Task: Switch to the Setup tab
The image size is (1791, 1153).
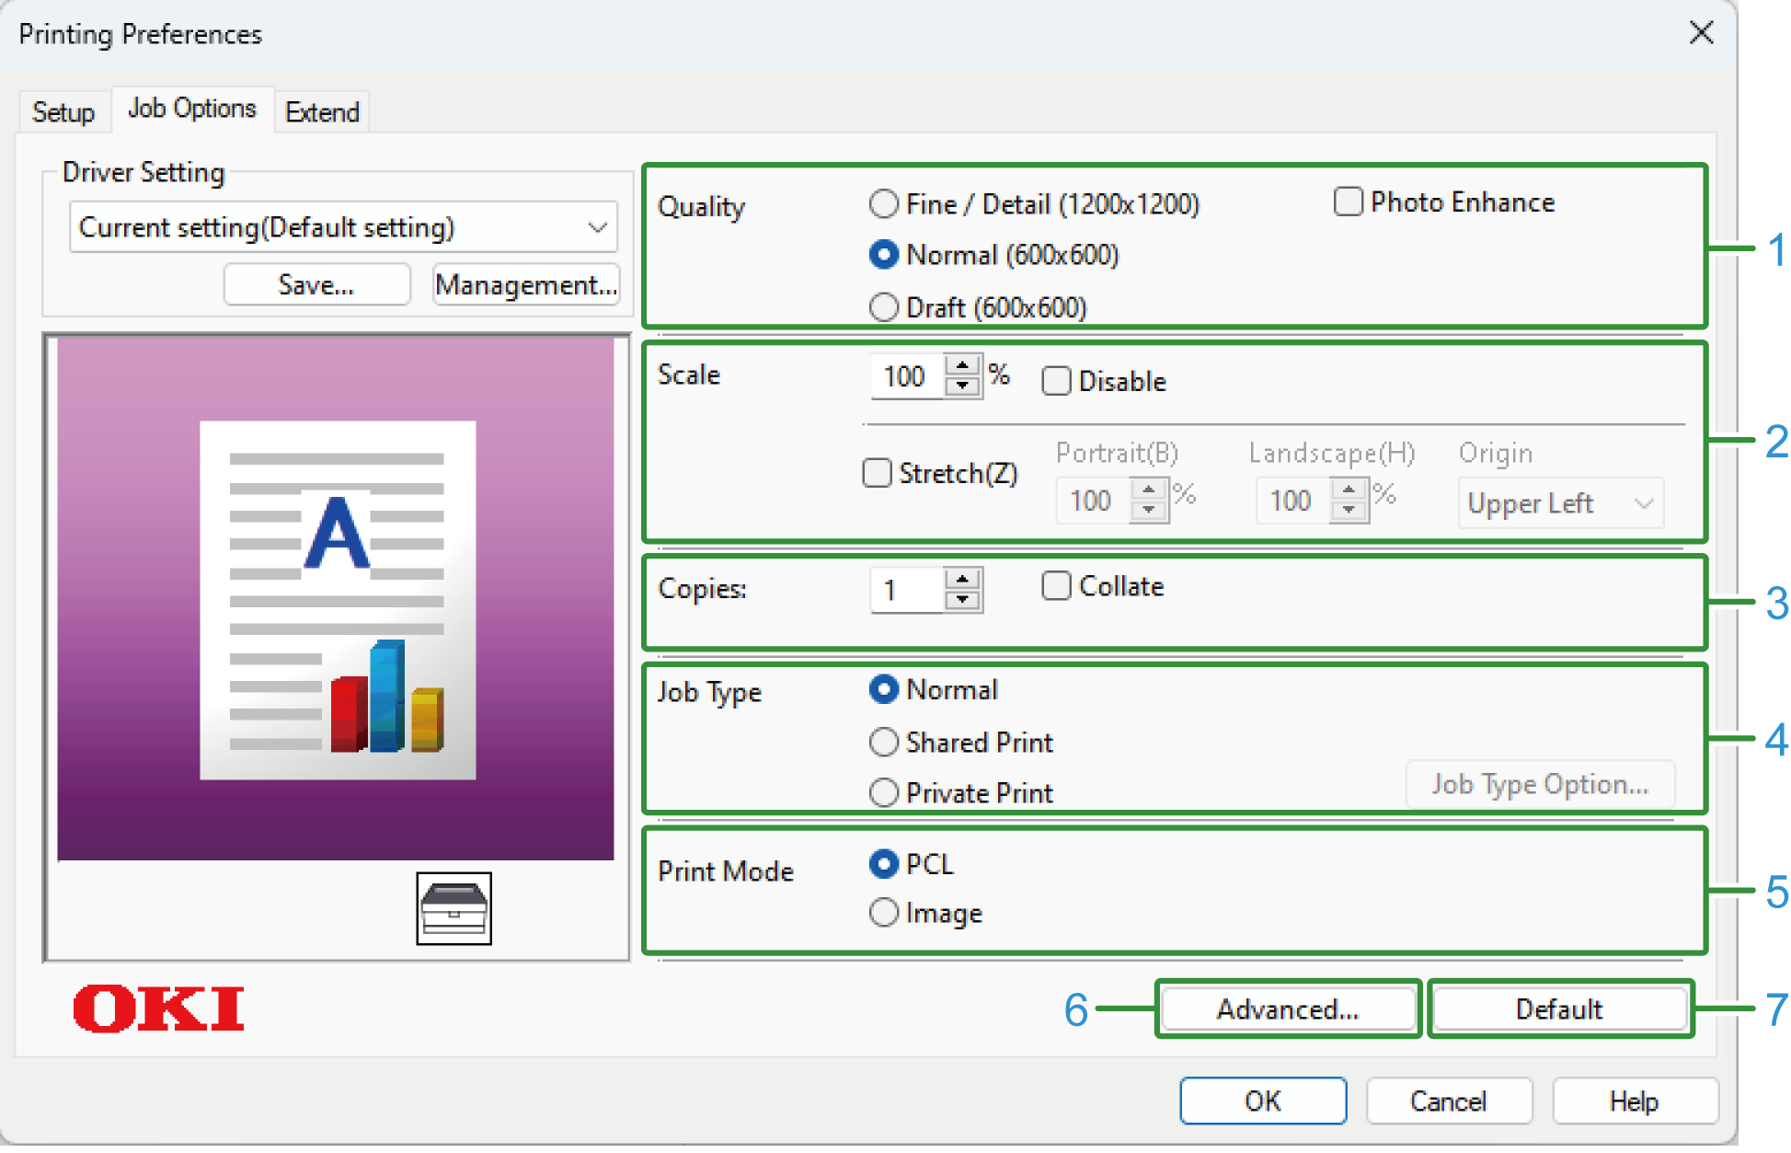Action: 63,112
